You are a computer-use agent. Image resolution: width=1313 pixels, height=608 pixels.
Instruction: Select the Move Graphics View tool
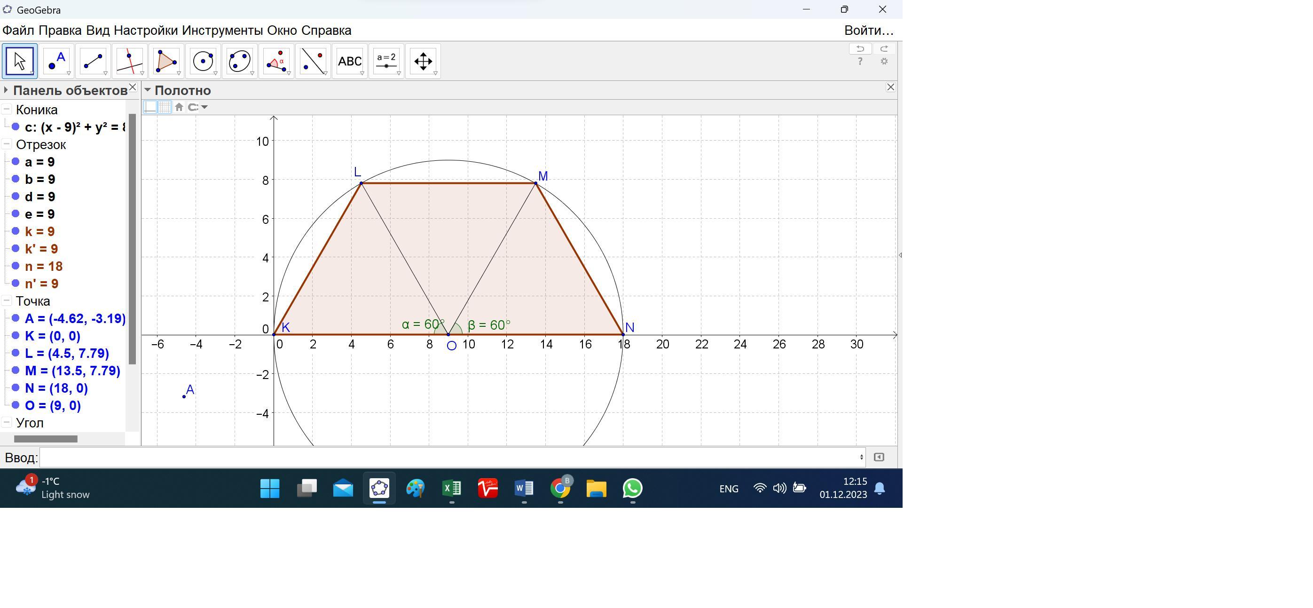click(423, 61)
